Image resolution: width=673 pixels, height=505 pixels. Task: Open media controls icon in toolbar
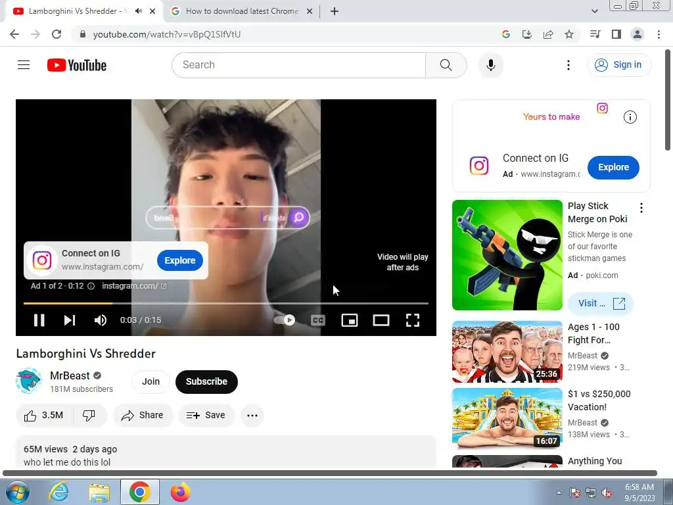click(x=595, y=34)
